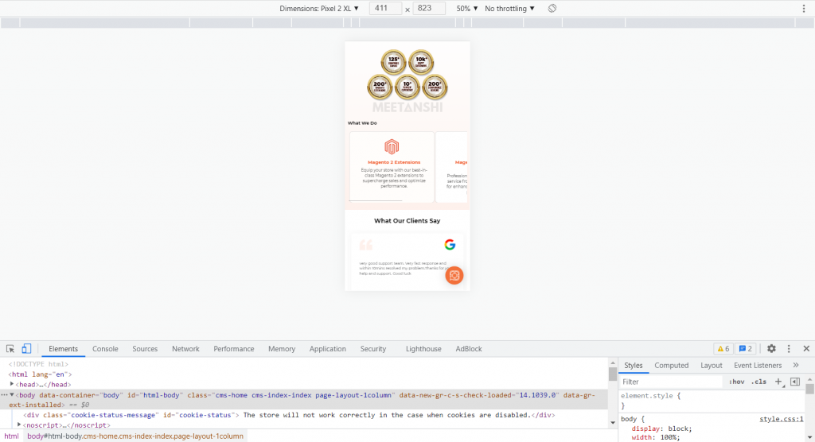This screenshot has width=815, height=442.
Task: Switch to the Console tab
Action: 105,349
